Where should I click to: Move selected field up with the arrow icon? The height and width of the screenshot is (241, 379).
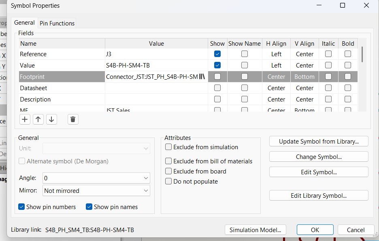click(38, 119)
